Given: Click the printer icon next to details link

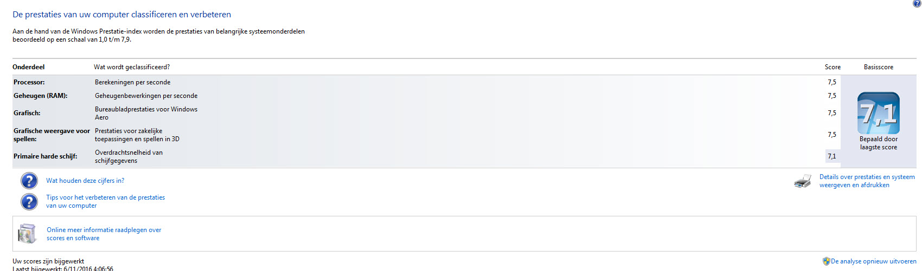Looking at the screenshot, I should (803, 181).
